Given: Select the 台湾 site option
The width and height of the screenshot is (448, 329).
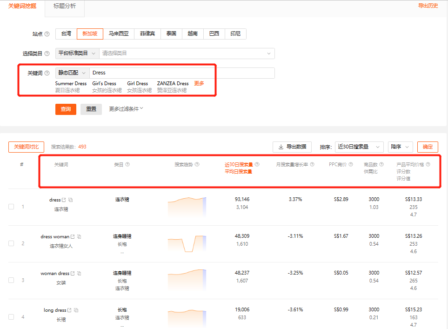Looking at the screenshot, I should pos(66,34).
